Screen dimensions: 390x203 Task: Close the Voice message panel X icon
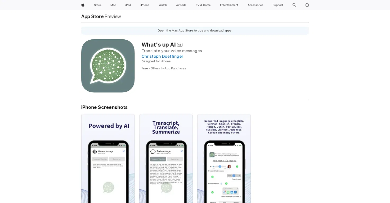coord(124,151)
